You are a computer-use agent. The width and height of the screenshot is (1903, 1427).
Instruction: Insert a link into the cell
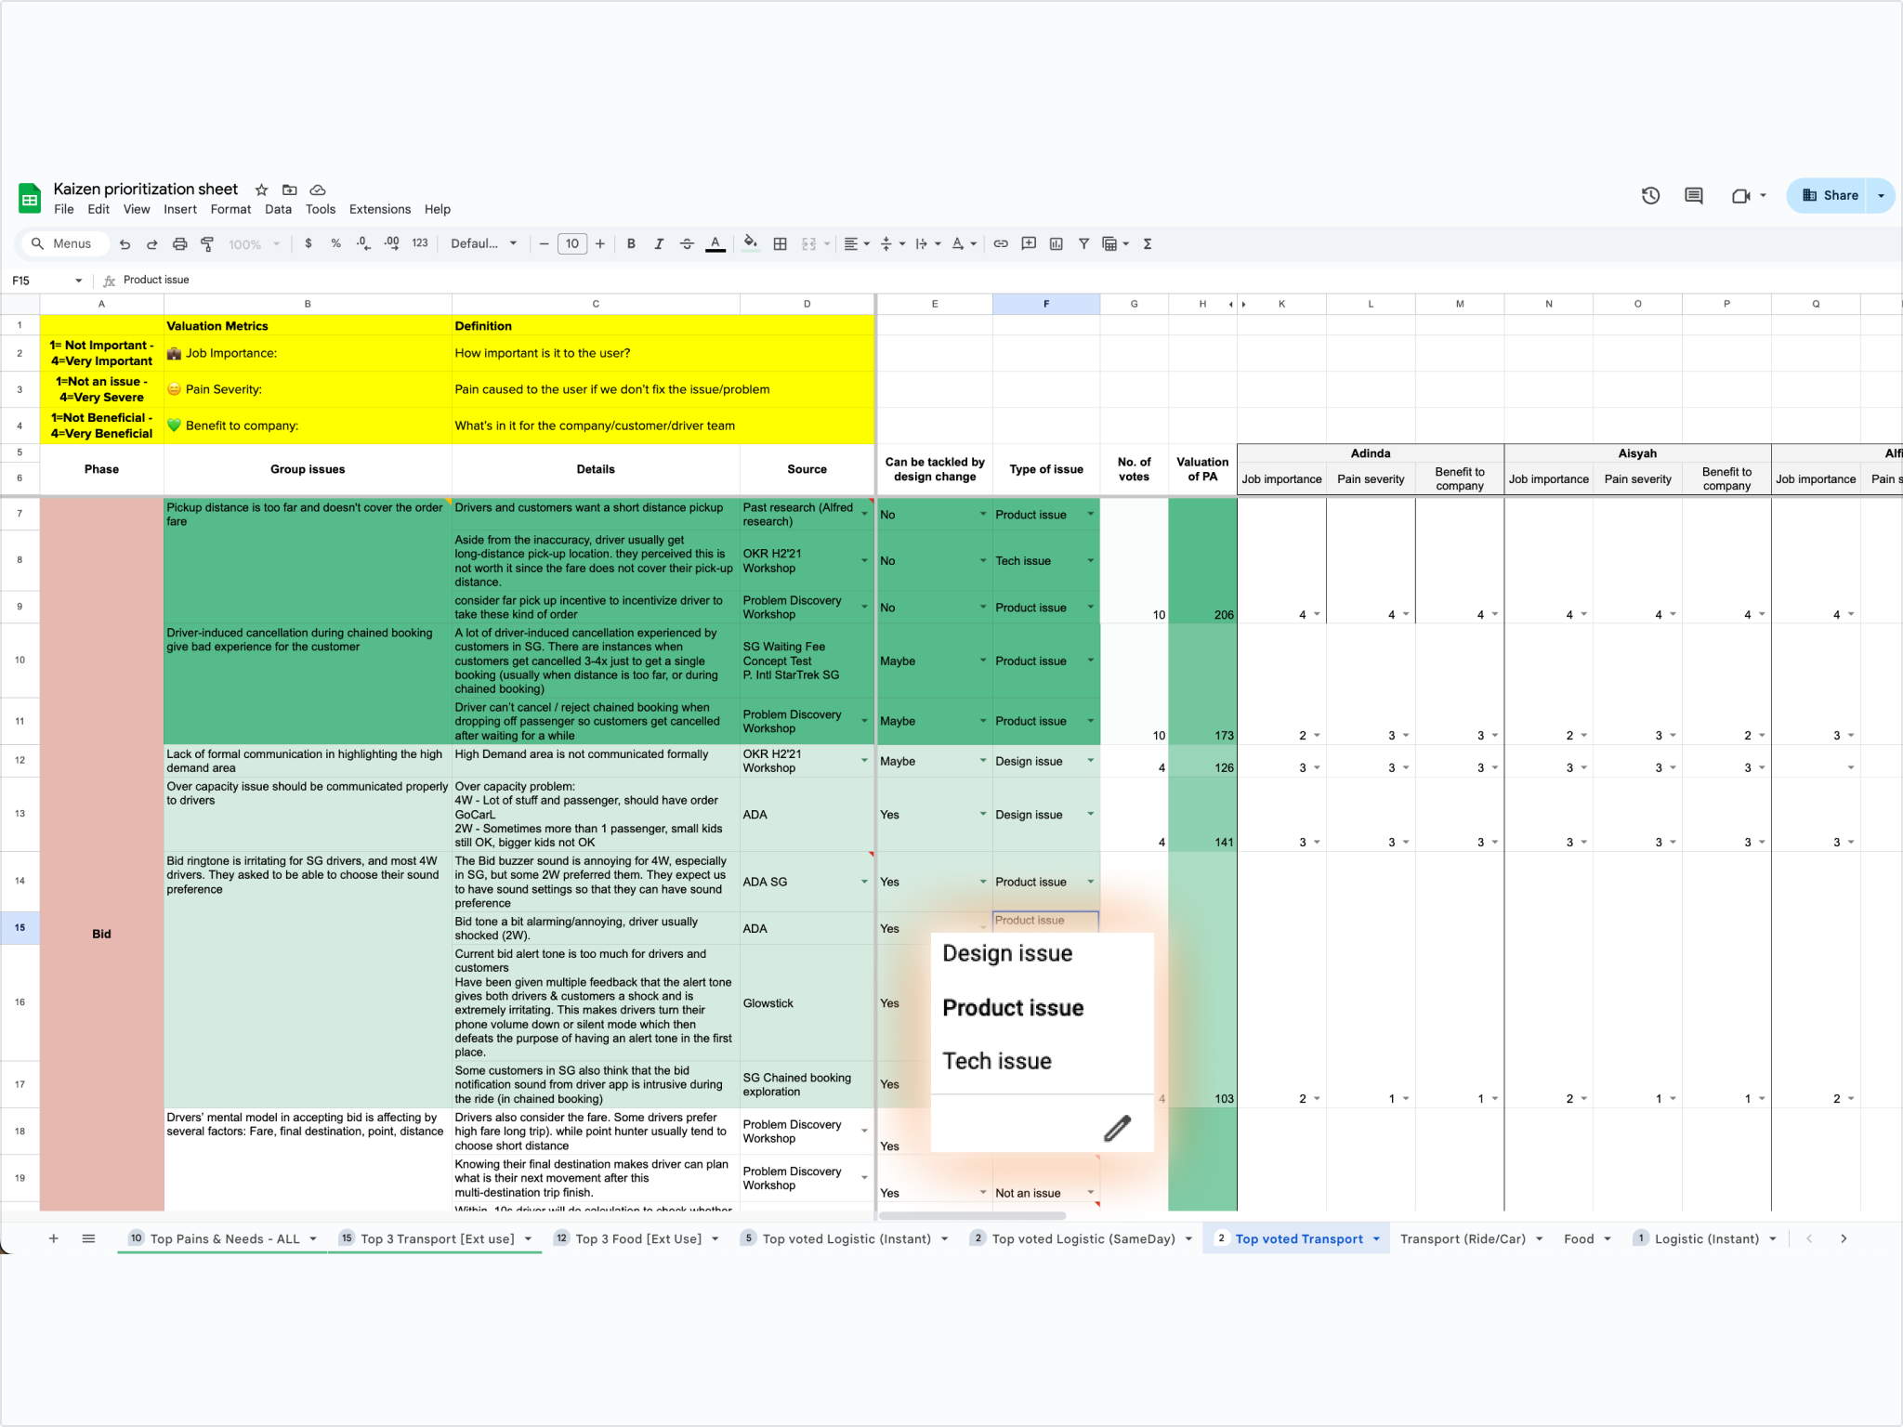click(1000, 243)
